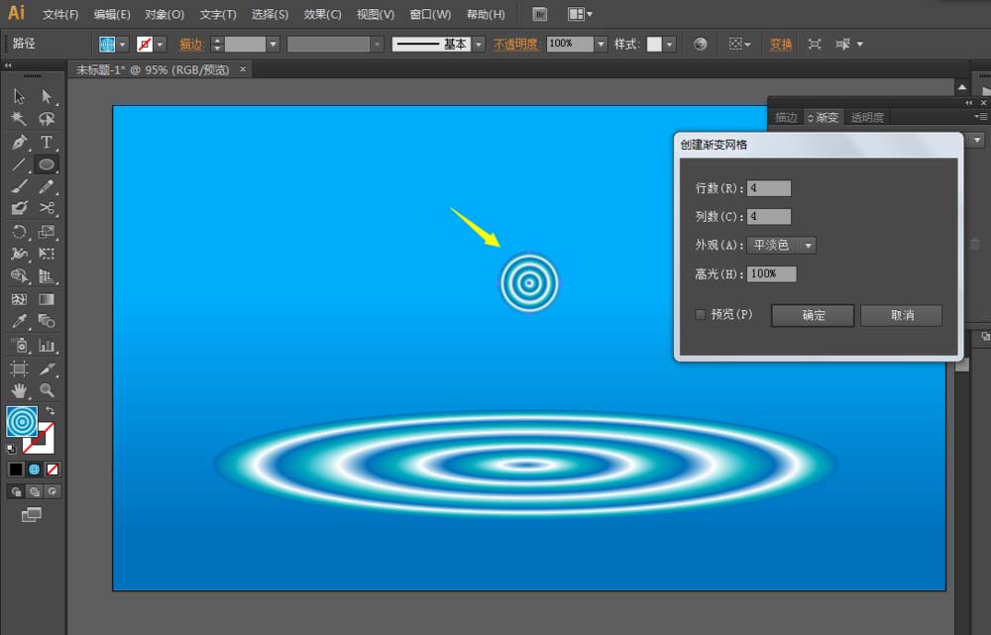Viewport: 991px width, 635px height.
Task: Select the Mesh tool
Action: point(19,299)
